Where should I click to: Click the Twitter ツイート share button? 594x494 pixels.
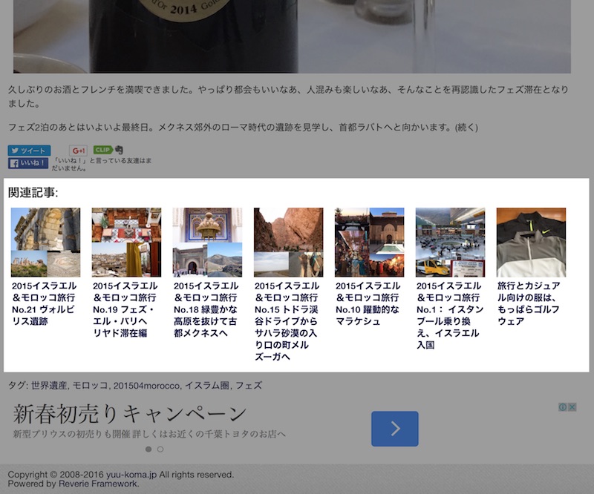[x=29, y=151]
